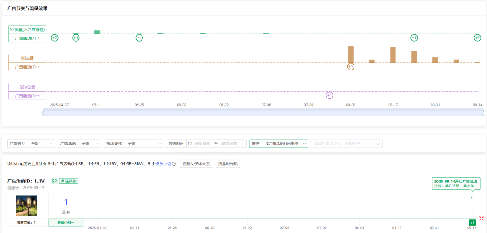Click the 更新父子体关系 button
487x233 pixels.
pyautogui.click(x=196, y=163)
